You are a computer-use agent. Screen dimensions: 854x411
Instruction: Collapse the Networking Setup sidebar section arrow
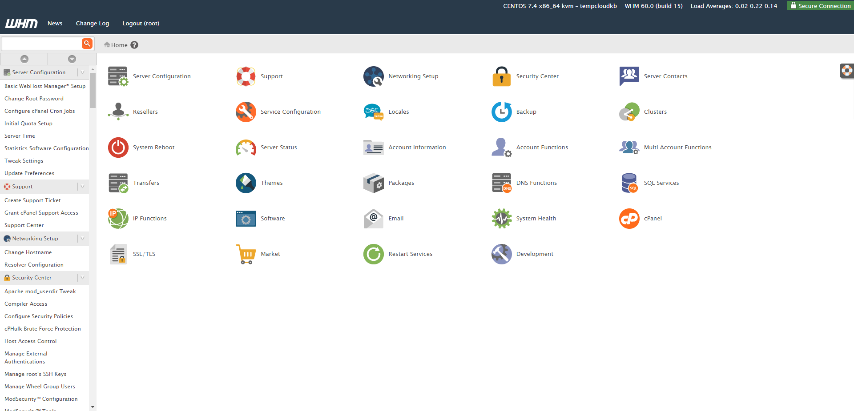click(x=83, y=239)
